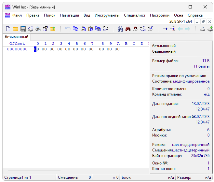This screenshot has height=182, width=214.
Task: Click the replace hex values icon
Action: click(x=150, y=29)
